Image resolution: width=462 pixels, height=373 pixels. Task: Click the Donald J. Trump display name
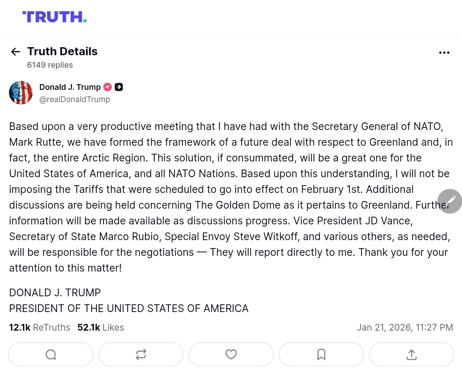(x=70, y=87)
